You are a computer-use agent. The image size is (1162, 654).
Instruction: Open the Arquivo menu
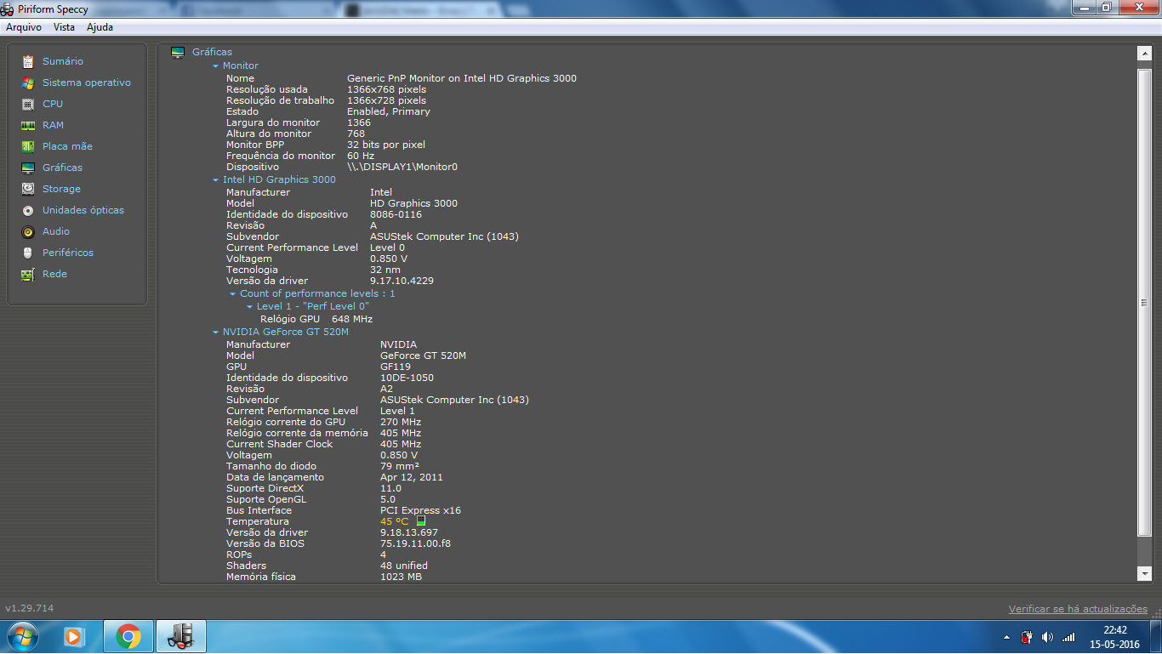(24, 27)
